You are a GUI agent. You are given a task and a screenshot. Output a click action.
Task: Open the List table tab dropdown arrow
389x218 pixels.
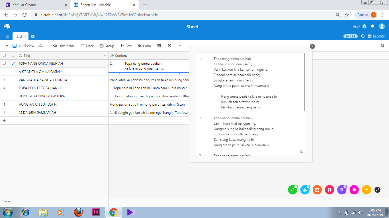click(25, 36)
